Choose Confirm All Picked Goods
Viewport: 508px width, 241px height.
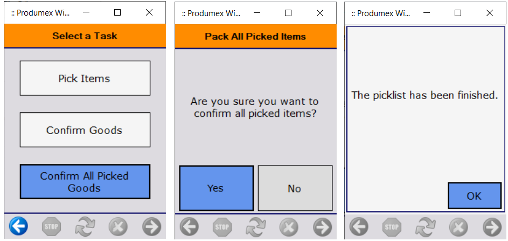click(x=85, y=182)
